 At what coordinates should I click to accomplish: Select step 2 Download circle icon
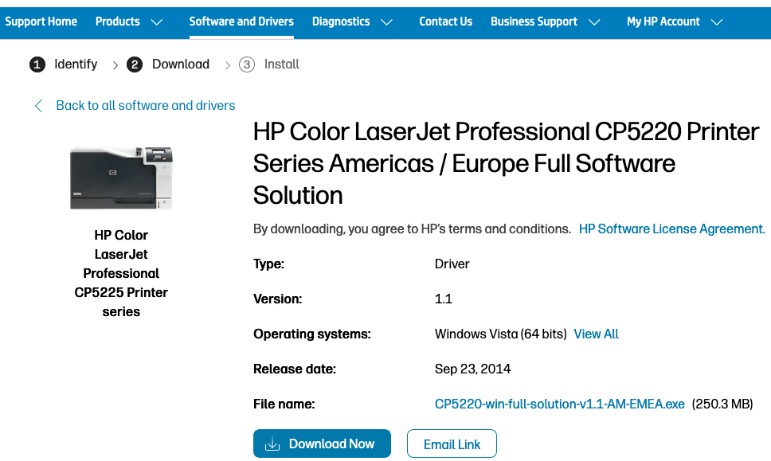tap(135, 64)
